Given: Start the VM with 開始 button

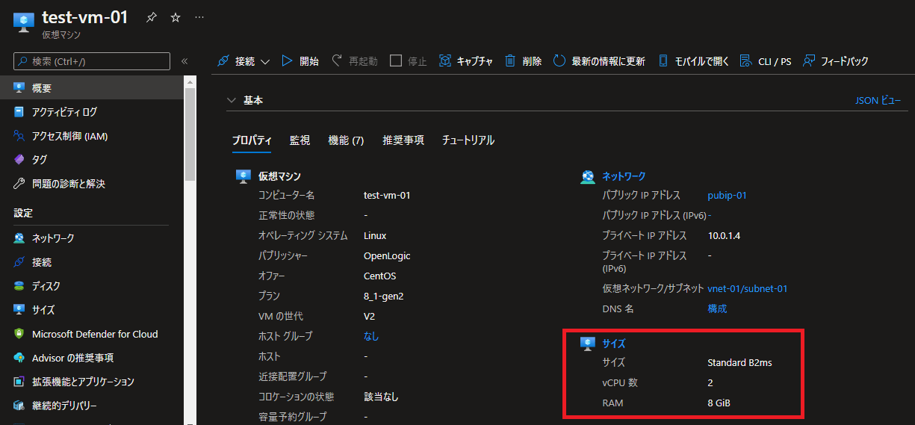Looking at the screenshot, I should tap(300, 61).
